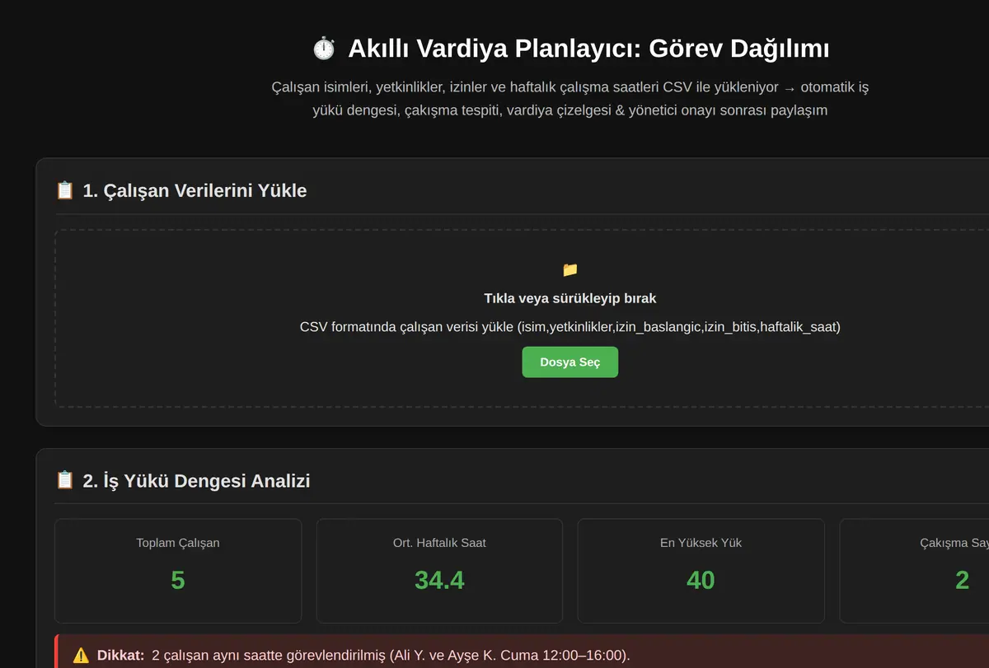Click the subtitle description paragraph under title
The image size is (989, 668).
click(570, 98)
